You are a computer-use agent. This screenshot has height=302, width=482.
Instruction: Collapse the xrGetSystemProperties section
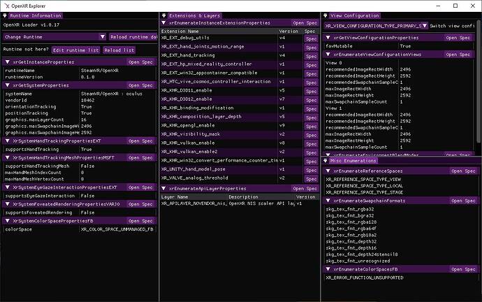coord(8,85)
